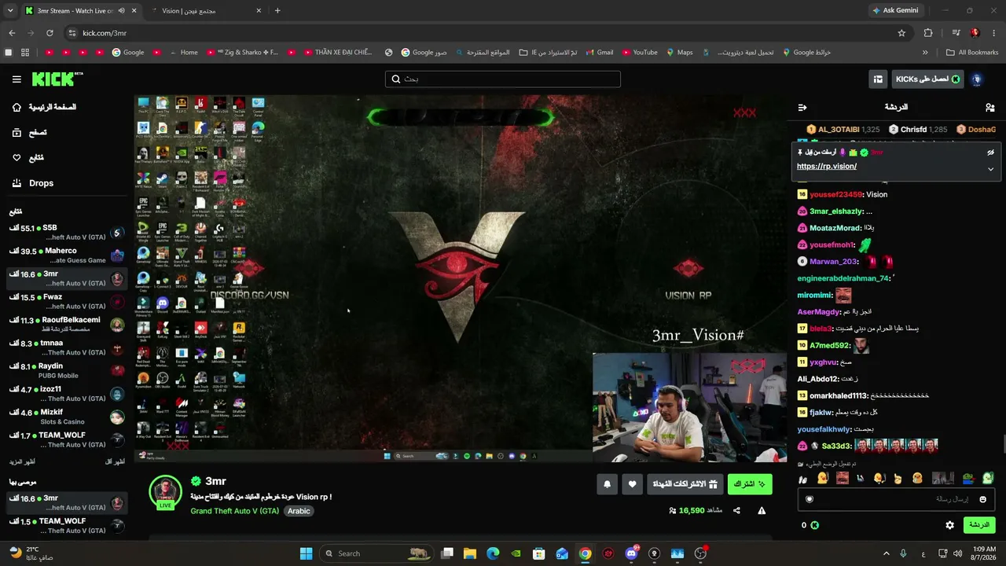Click the green subscribe button
The image size is (1006, 566).
pos(750,484)
